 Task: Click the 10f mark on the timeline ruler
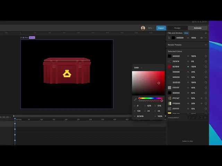[41, 119]
